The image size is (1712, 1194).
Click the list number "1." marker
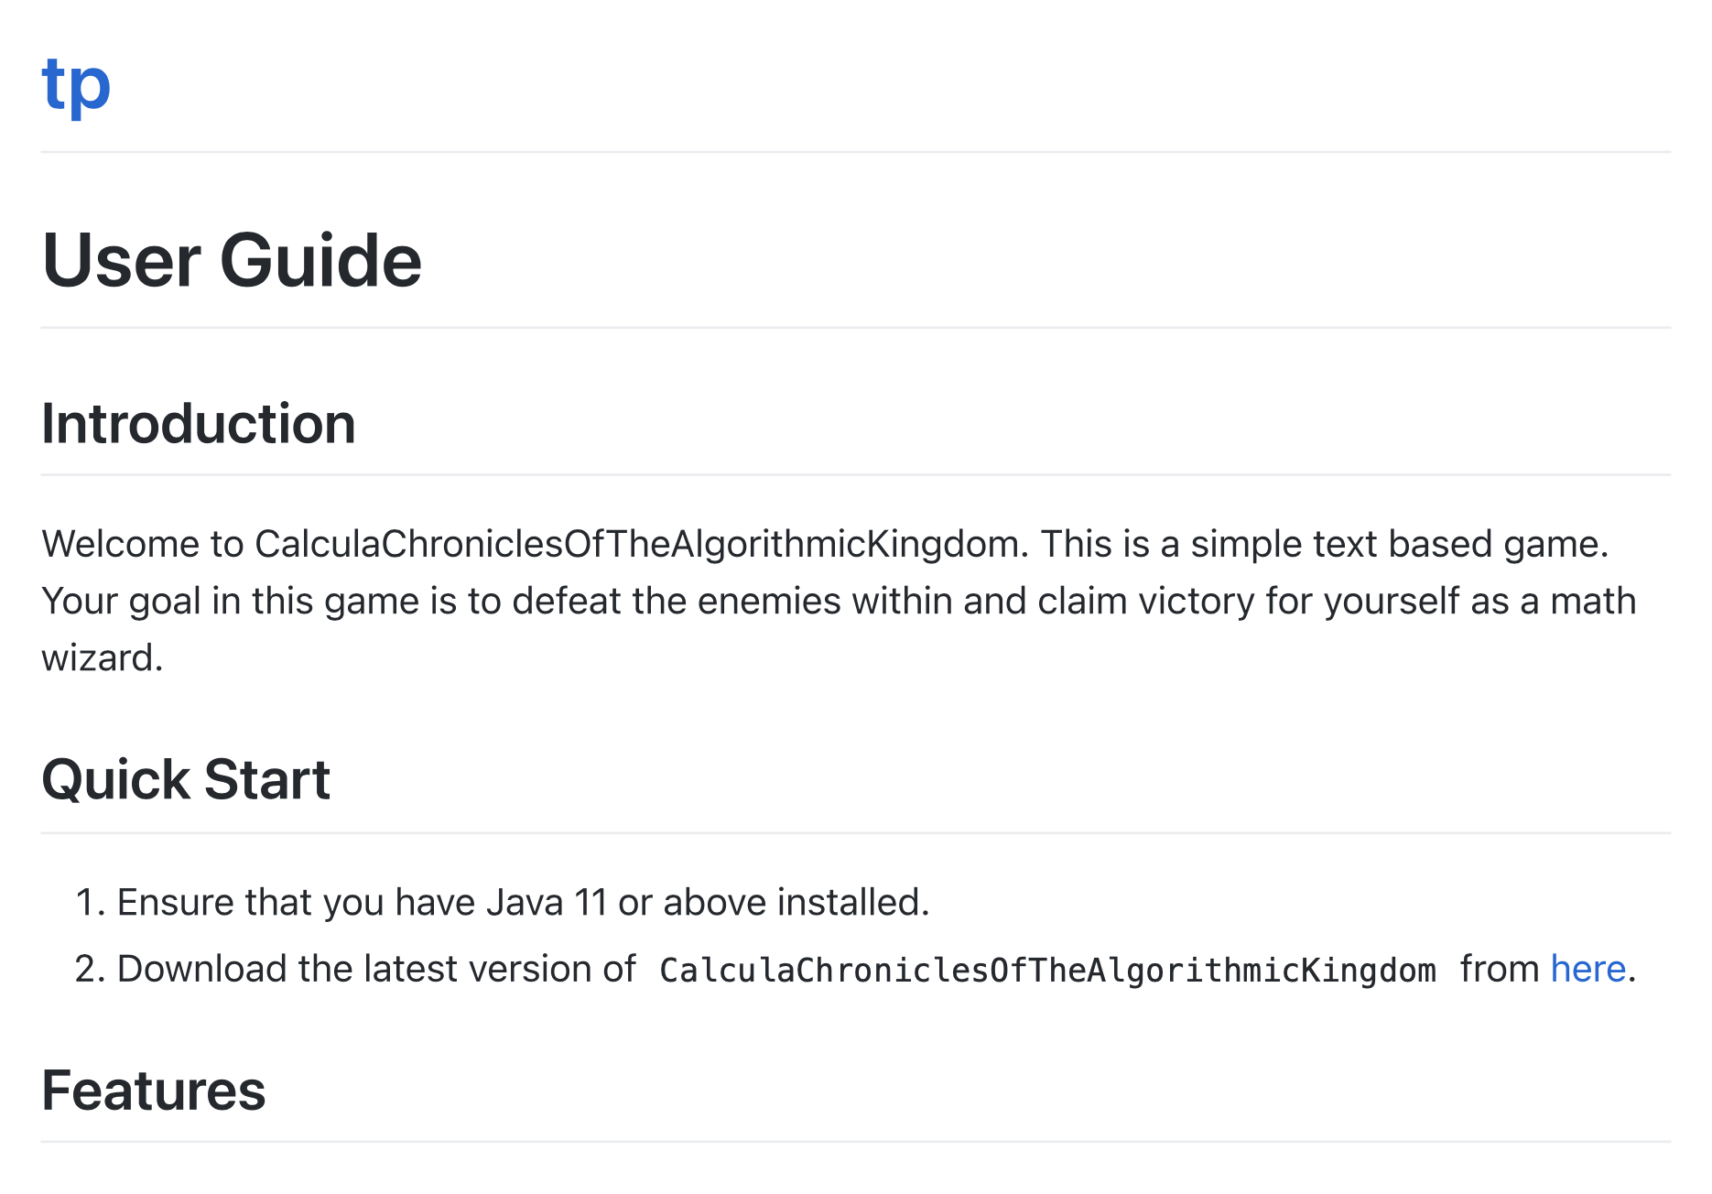91,903
